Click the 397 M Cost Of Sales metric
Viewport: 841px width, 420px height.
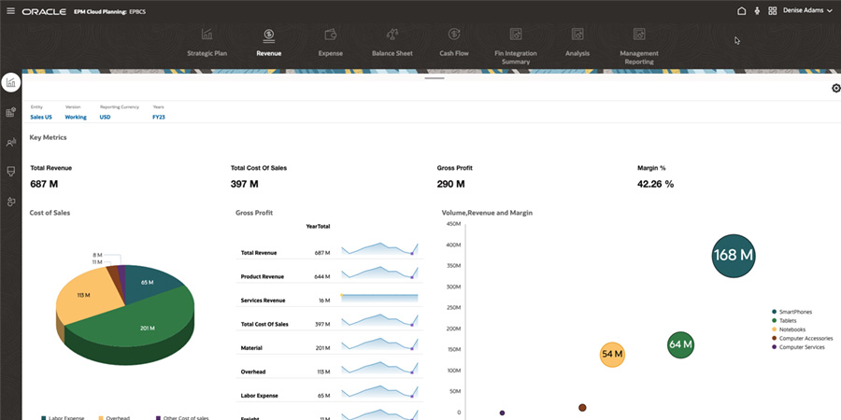[245, 184]
